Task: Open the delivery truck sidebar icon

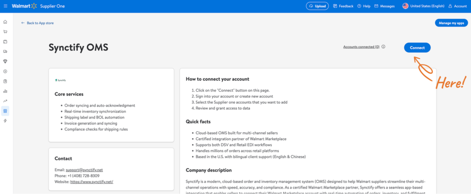Action: [5, 52]
